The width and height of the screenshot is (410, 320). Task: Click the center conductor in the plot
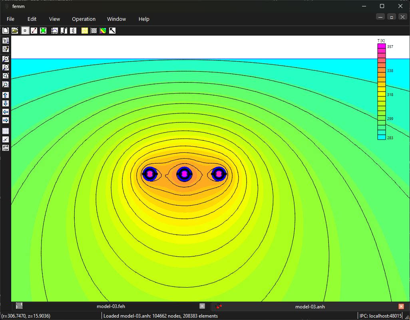[x=184, y=174]
